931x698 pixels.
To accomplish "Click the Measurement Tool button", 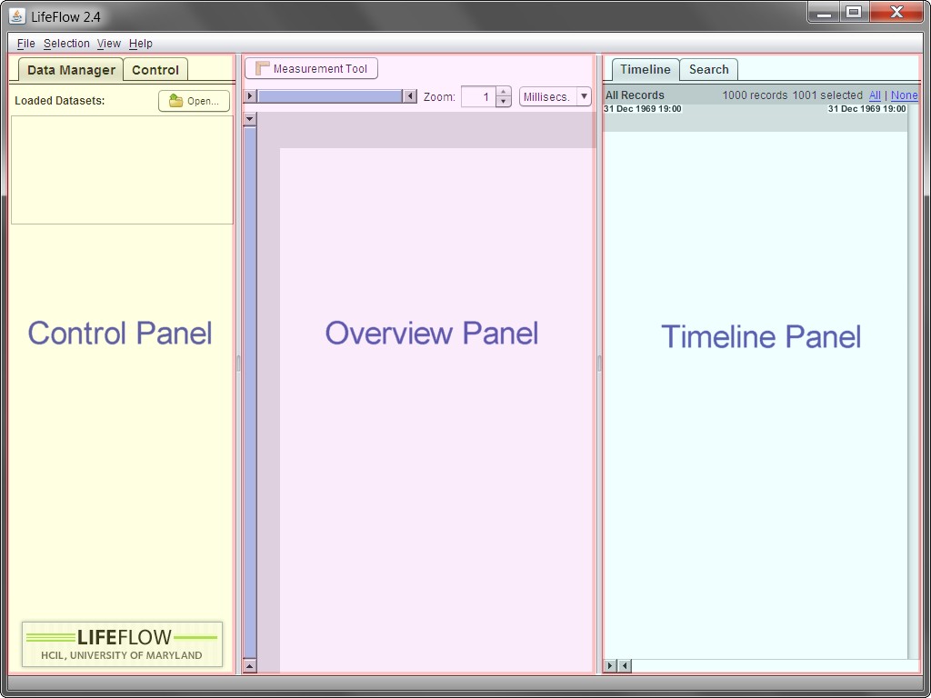I will pos(311,69).
